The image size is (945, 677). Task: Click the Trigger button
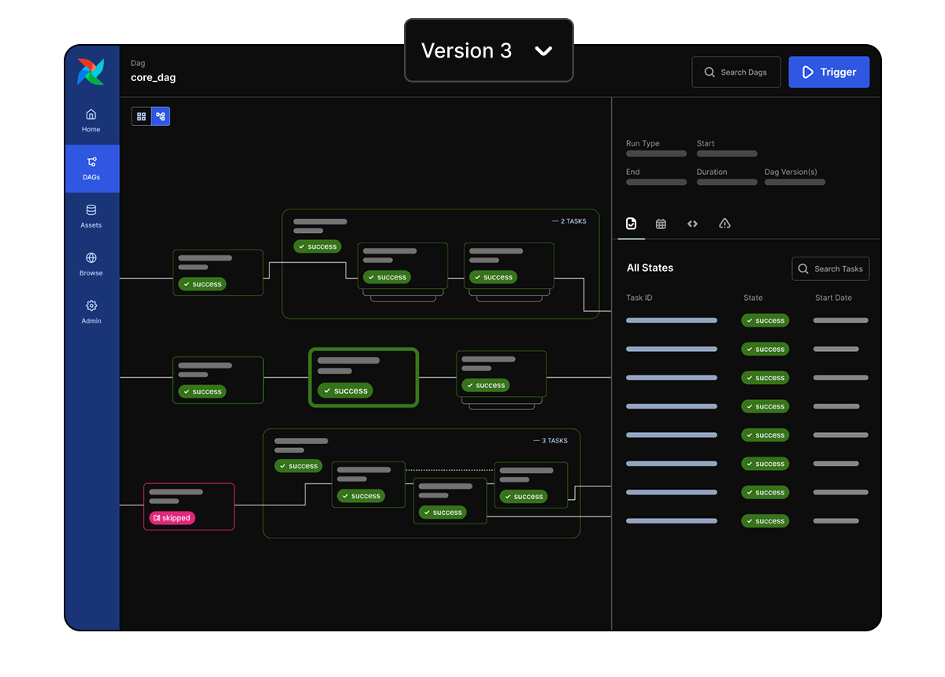pos(829,72)
